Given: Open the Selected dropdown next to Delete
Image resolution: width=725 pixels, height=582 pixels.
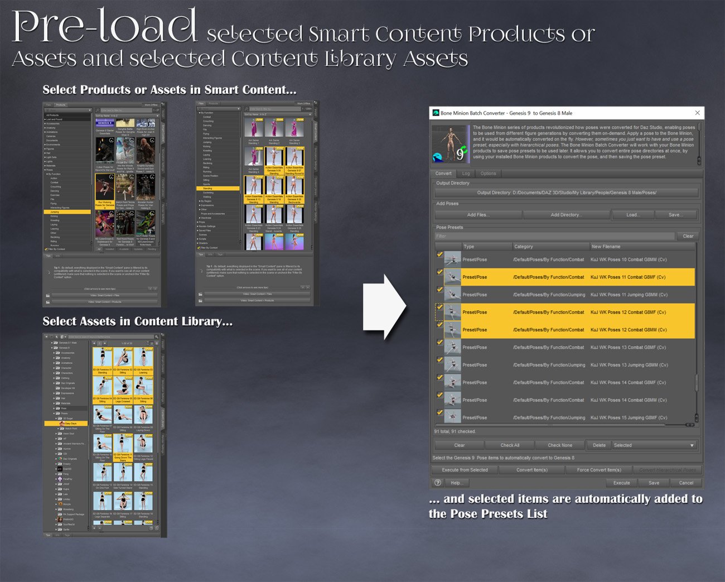Looking at the screenshot, I should pos(652,445).
